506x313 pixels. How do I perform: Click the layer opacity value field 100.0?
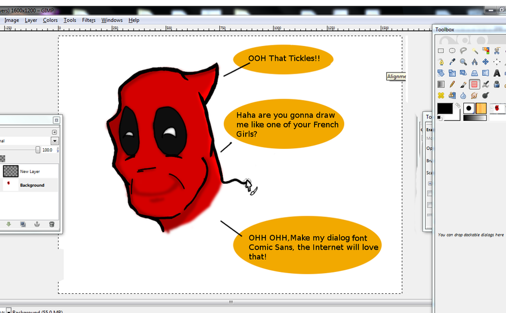(x=47, y=150)
